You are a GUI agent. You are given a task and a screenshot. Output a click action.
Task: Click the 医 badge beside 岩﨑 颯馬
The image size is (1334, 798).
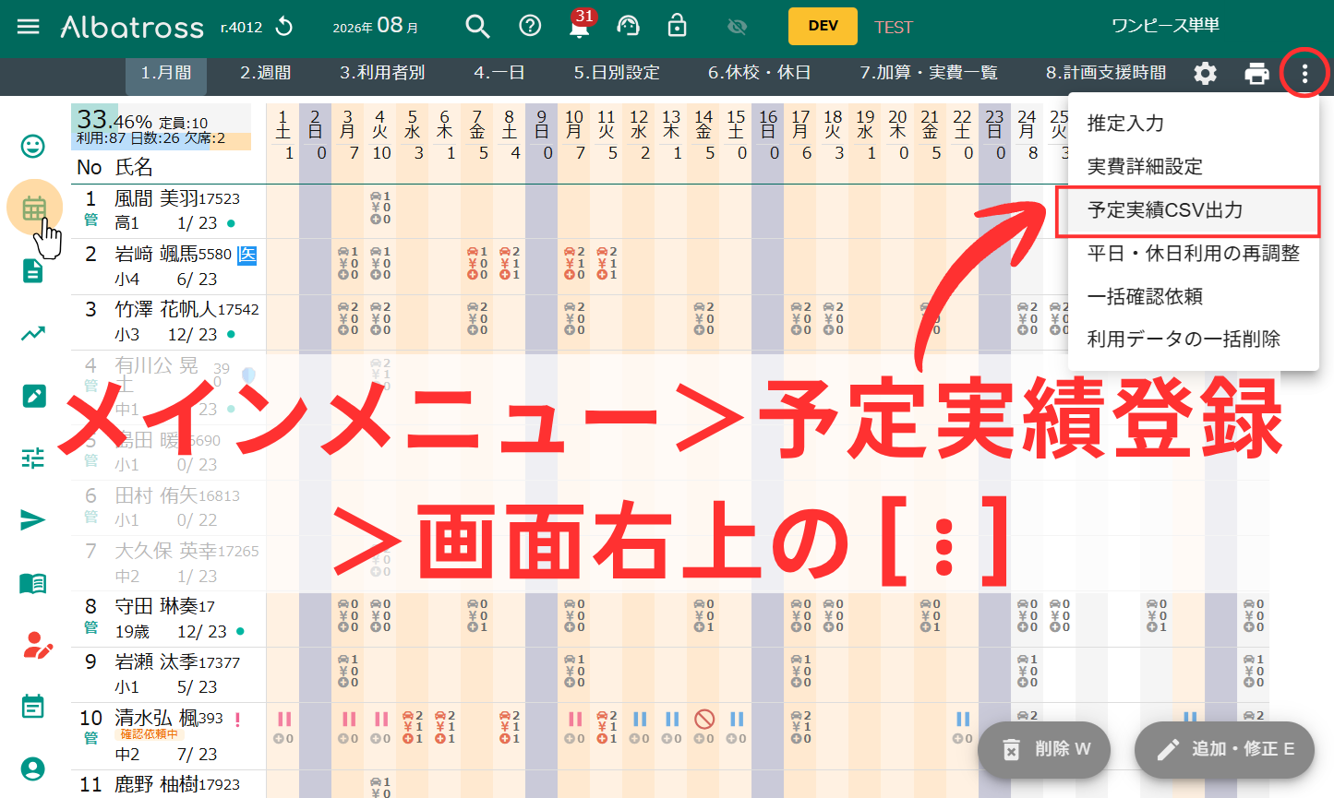[x=246, y=255]
